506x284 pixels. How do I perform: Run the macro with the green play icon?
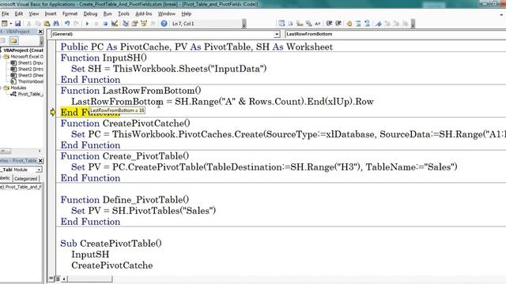87,24
